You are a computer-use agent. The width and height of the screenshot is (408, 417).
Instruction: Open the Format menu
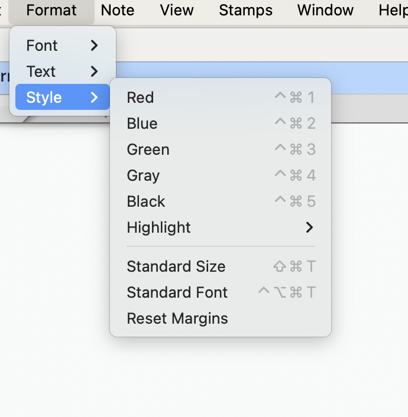[x=51, y=10]
